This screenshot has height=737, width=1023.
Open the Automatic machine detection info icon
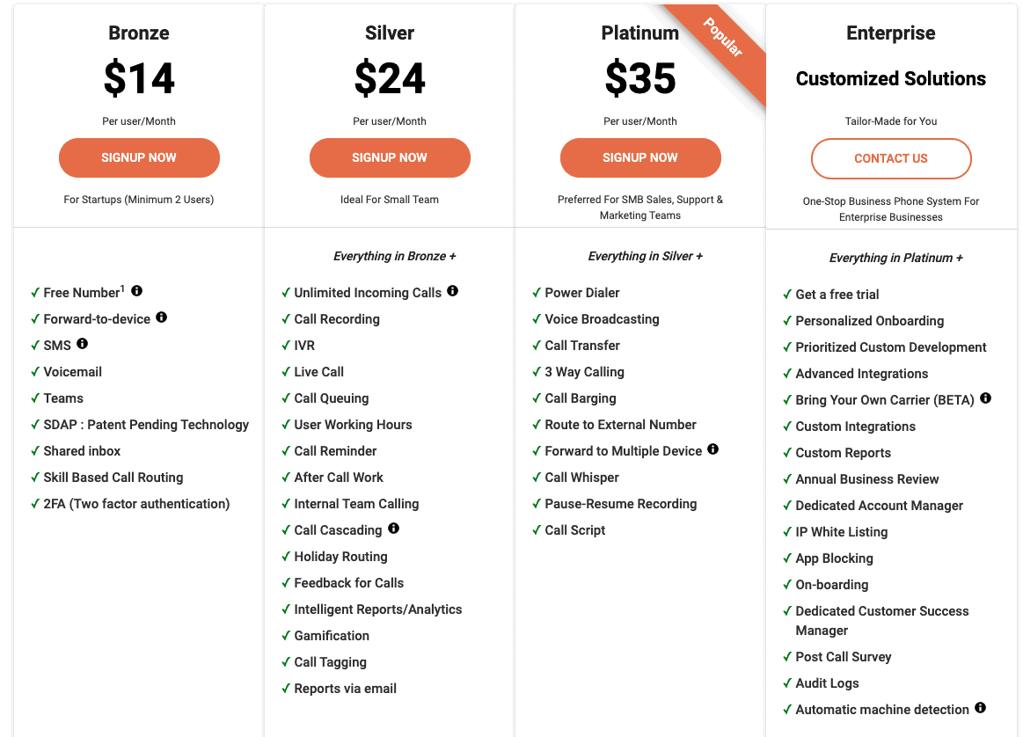[980, 709]
